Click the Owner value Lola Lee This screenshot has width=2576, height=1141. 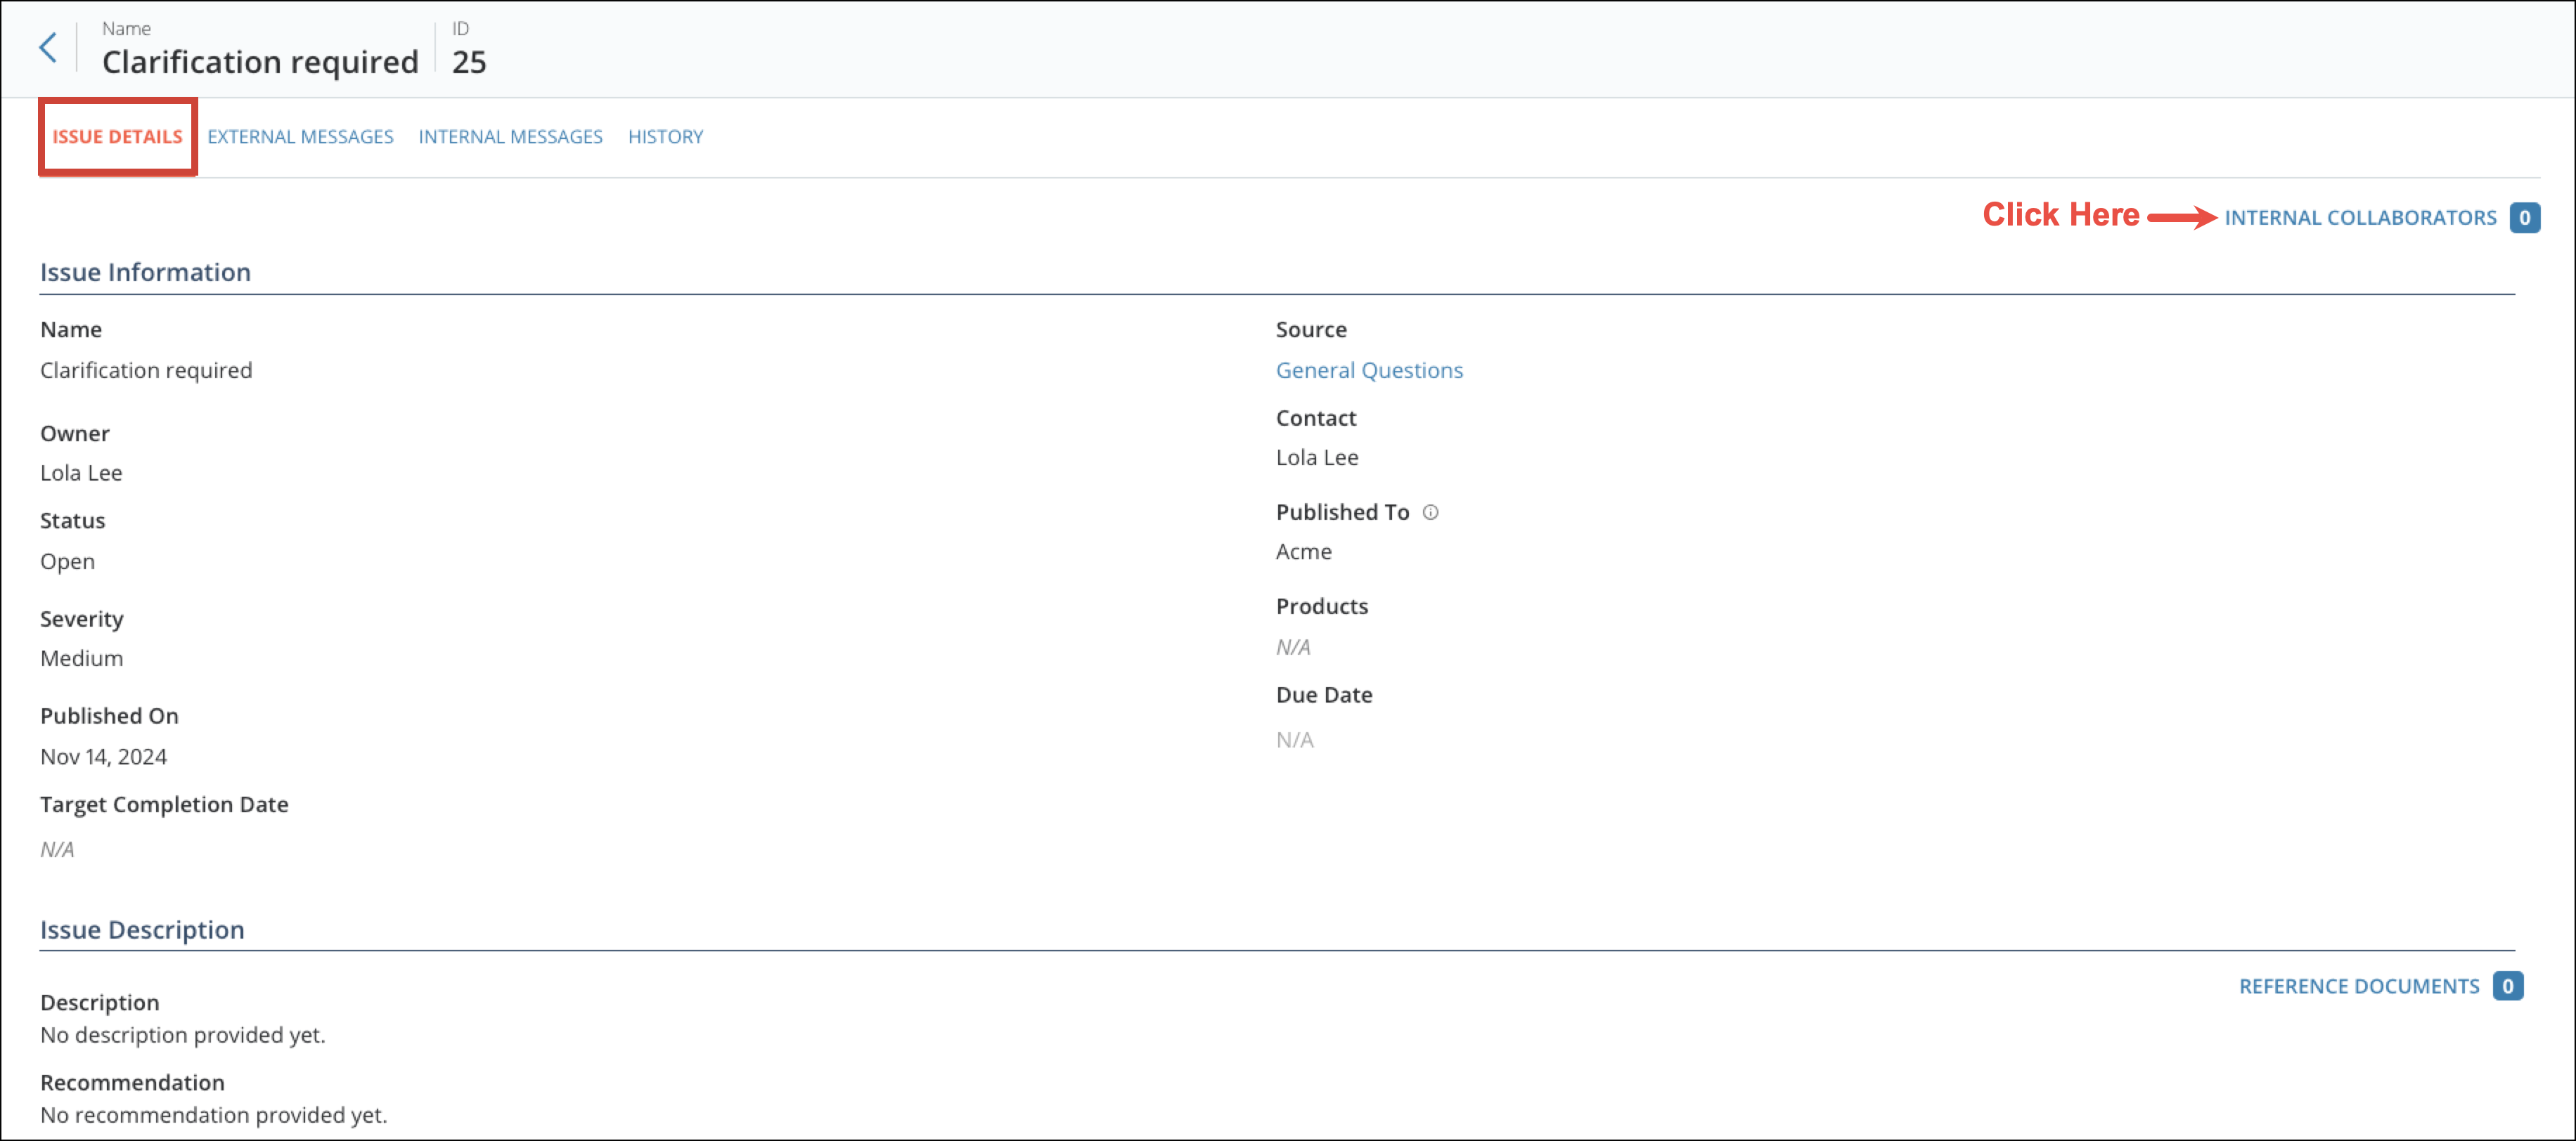click(81, 474)
